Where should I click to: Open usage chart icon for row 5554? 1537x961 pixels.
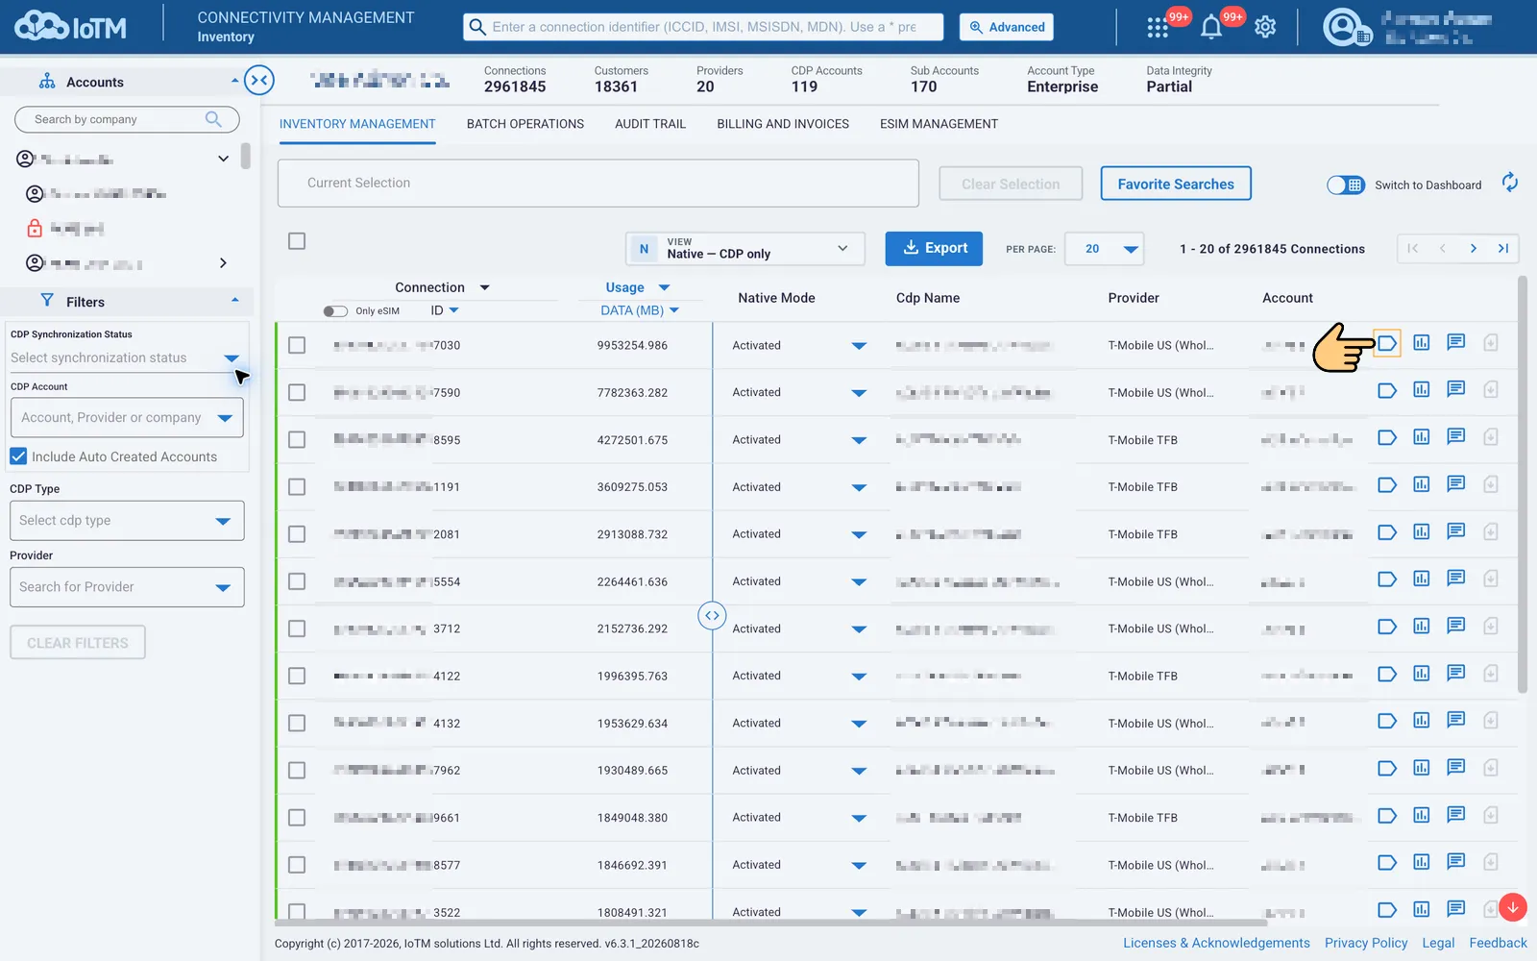click(x=1421, y=579)
